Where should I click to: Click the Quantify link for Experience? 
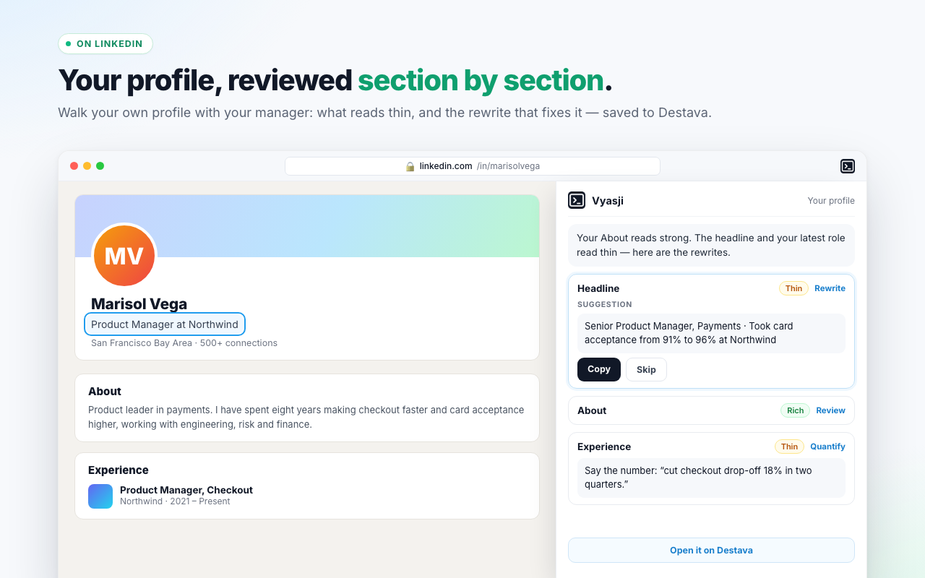click(827, 447)
